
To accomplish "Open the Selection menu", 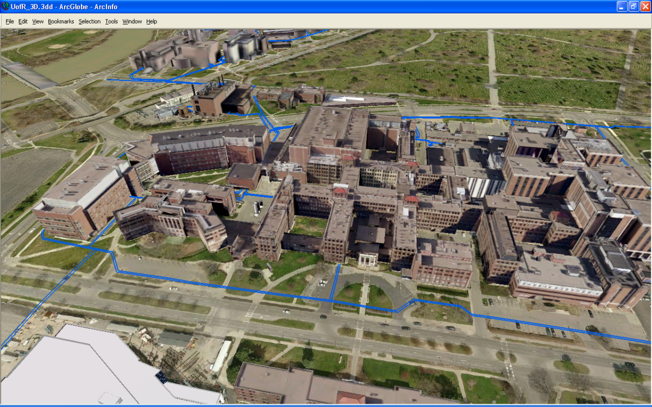I will point(90,22).
